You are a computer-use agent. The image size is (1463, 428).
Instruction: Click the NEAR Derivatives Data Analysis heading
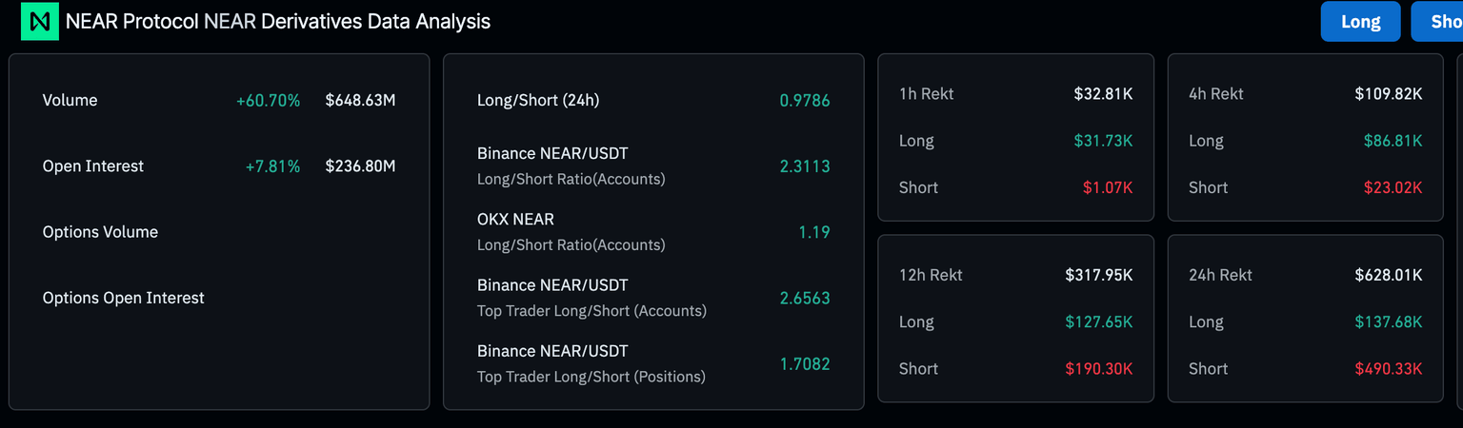[278, 21]
